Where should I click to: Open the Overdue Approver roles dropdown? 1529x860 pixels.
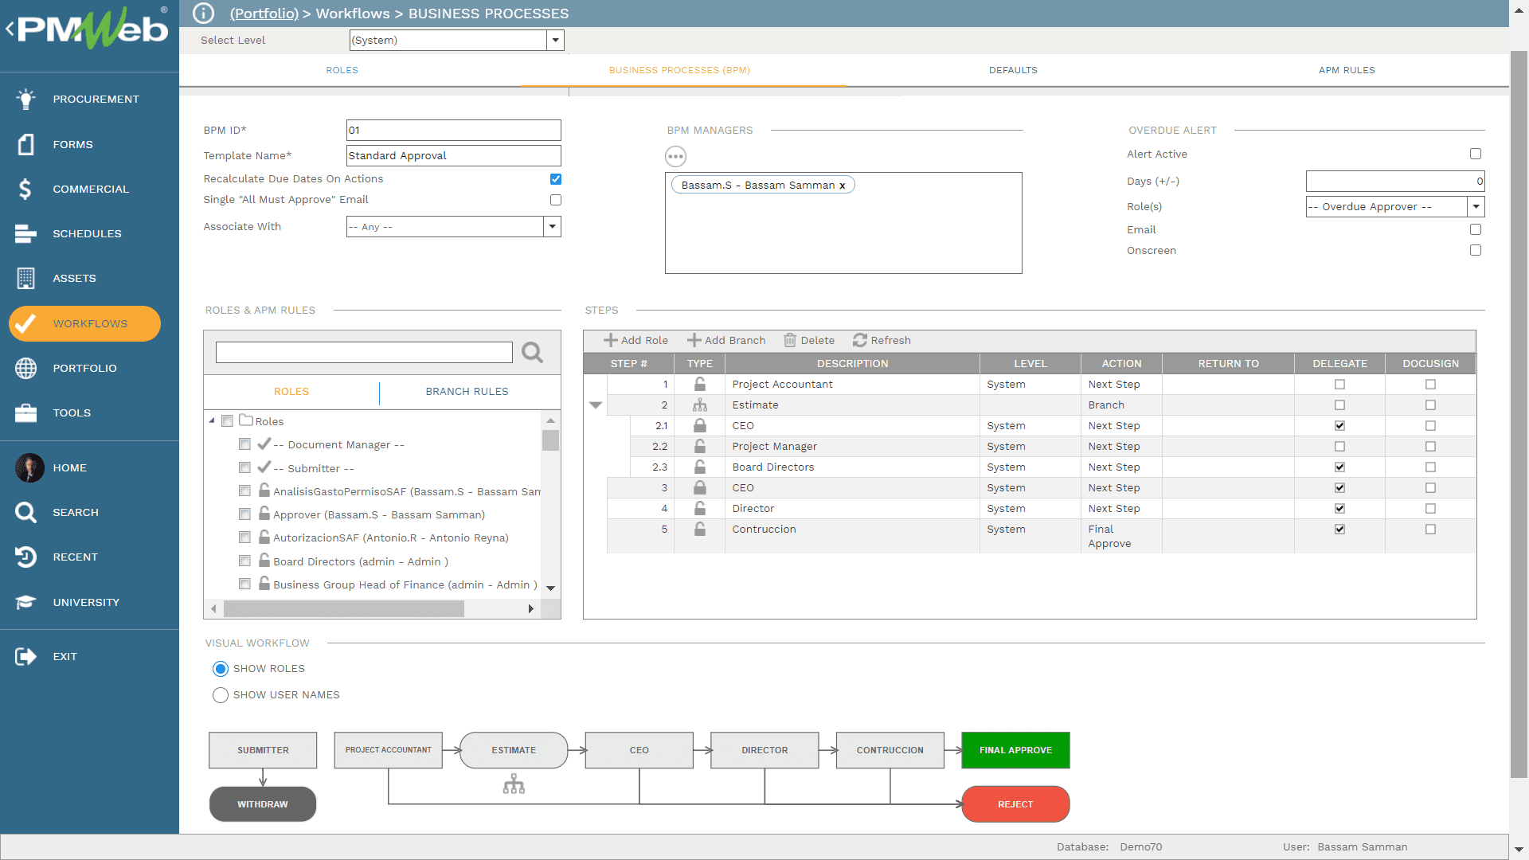(1476, 206)
